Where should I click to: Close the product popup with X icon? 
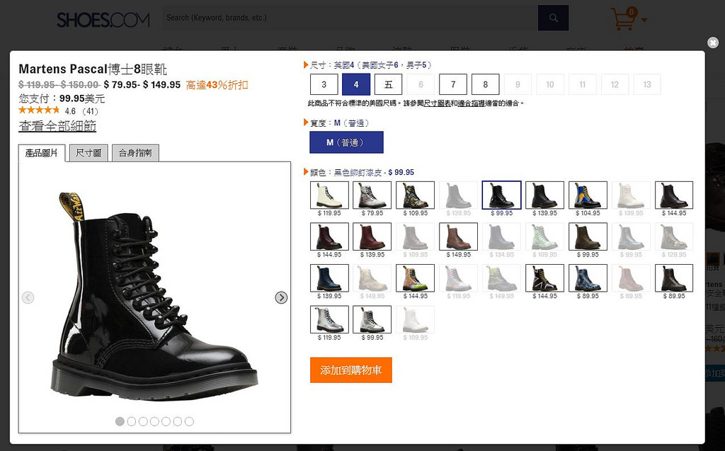click(x=712, y=42)
